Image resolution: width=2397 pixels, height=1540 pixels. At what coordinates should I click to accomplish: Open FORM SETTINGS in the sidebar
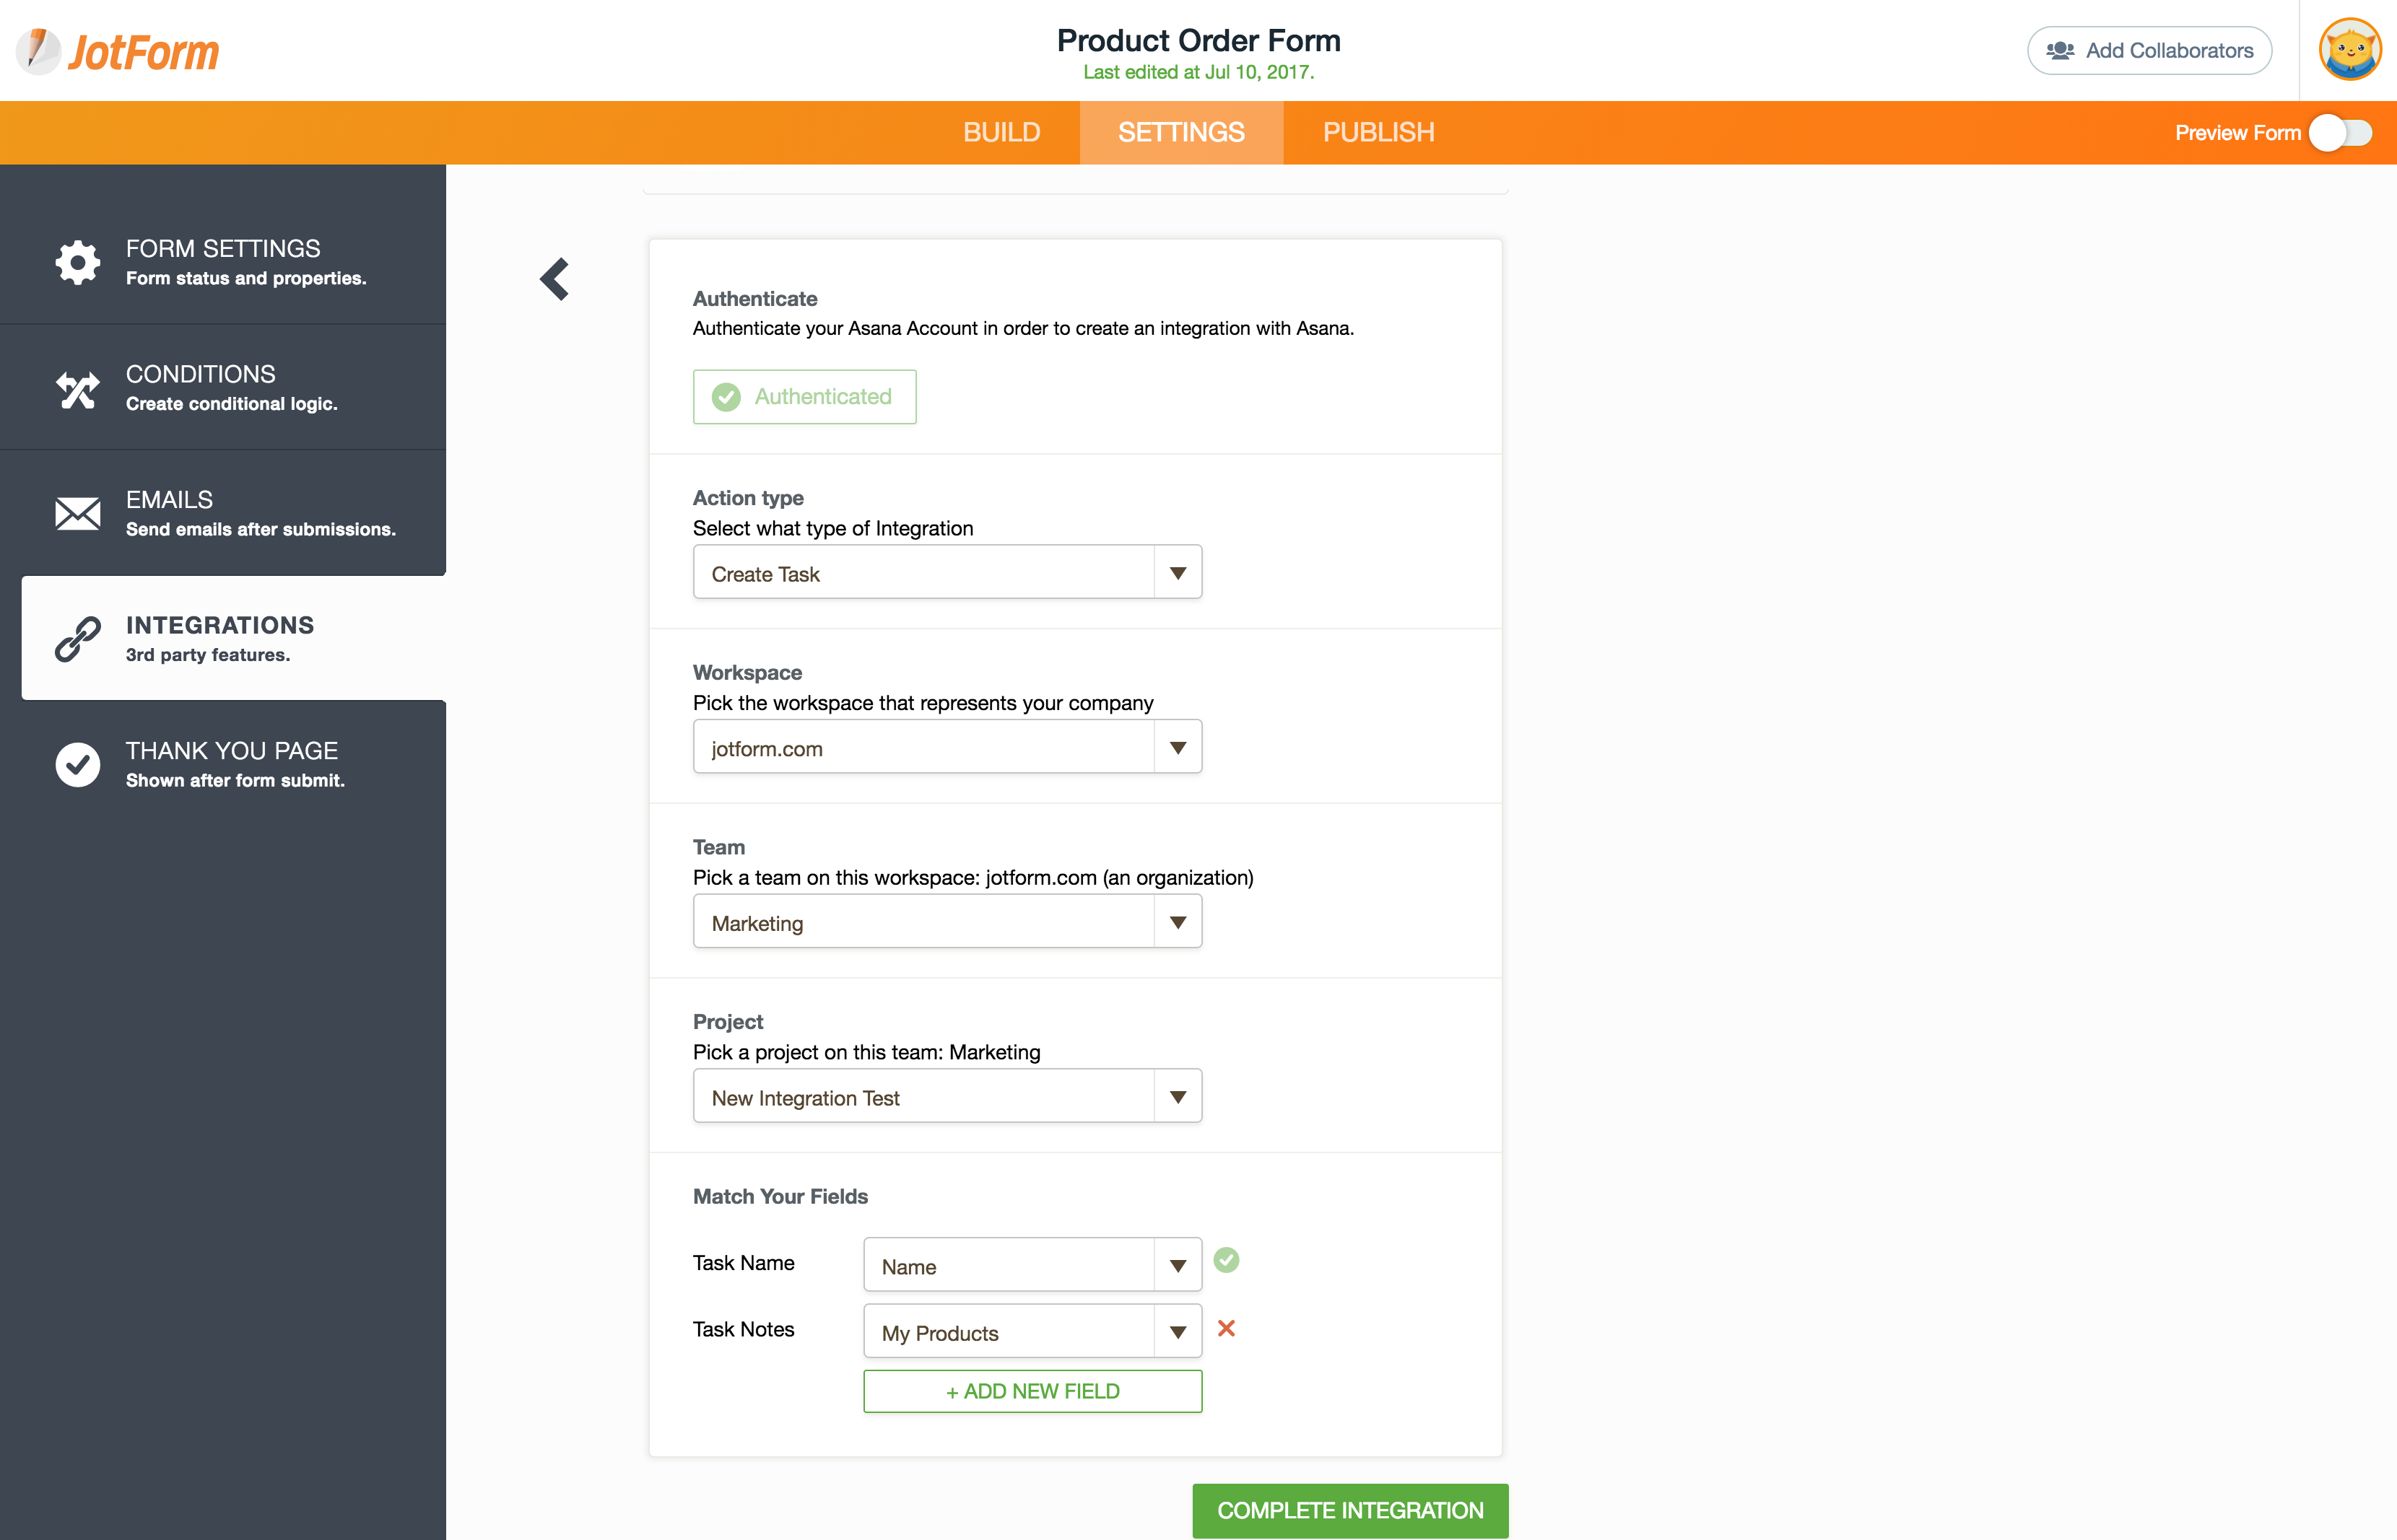point(223,261)
